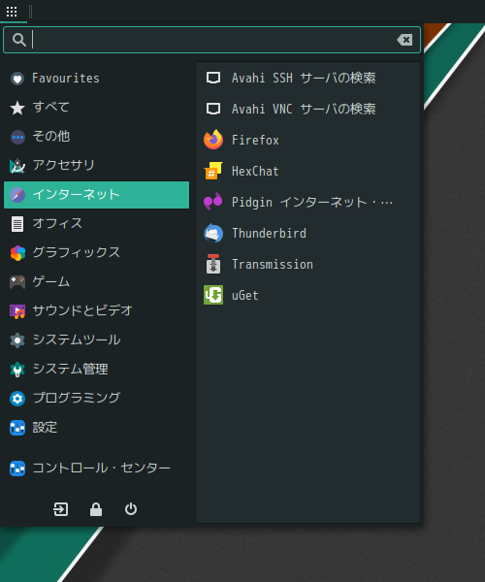Screen dimensions: 485x582
Task: Open the システム管理 category label
Action: [x=71, y=369]
